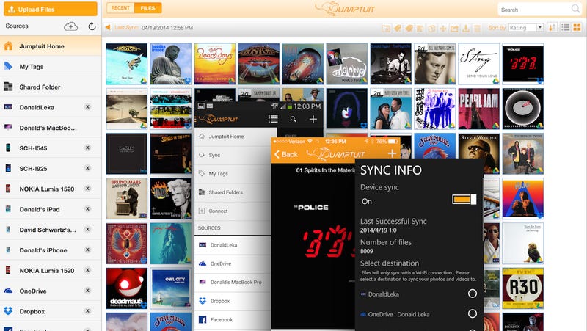Select Donald's MacBoo... in the sidebar
This screenshot has height=331, width=587.
tap(51, 128)
